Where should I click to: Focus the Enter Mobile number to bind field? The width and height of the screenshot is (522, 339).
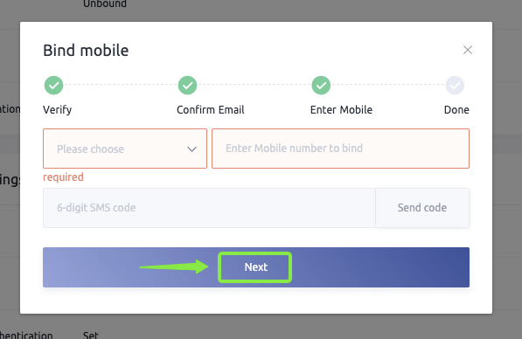click(340, 149)
